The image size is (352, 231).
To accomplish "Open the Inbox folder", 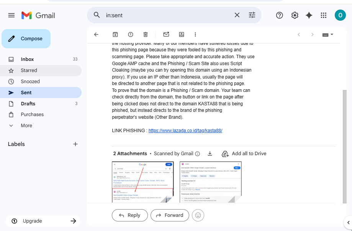I will (x=41, y=59).
